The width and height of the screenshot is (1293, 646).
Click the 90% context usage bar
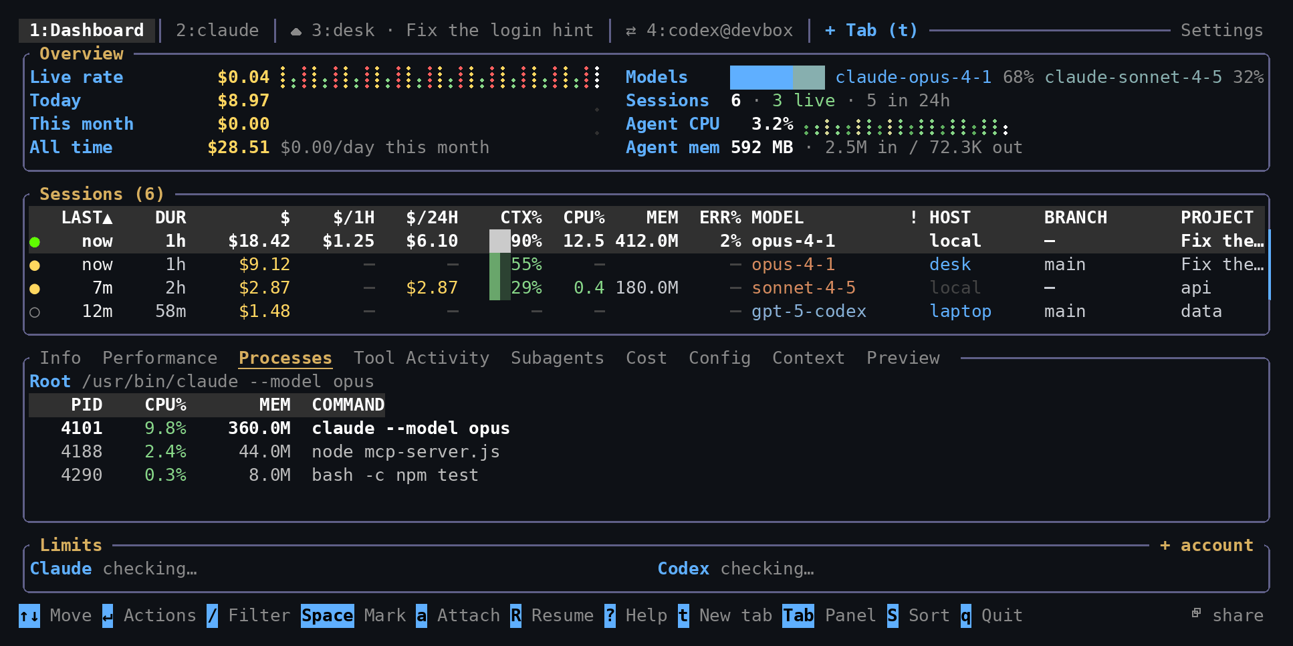pyautogui.click(x=500, y=241)
